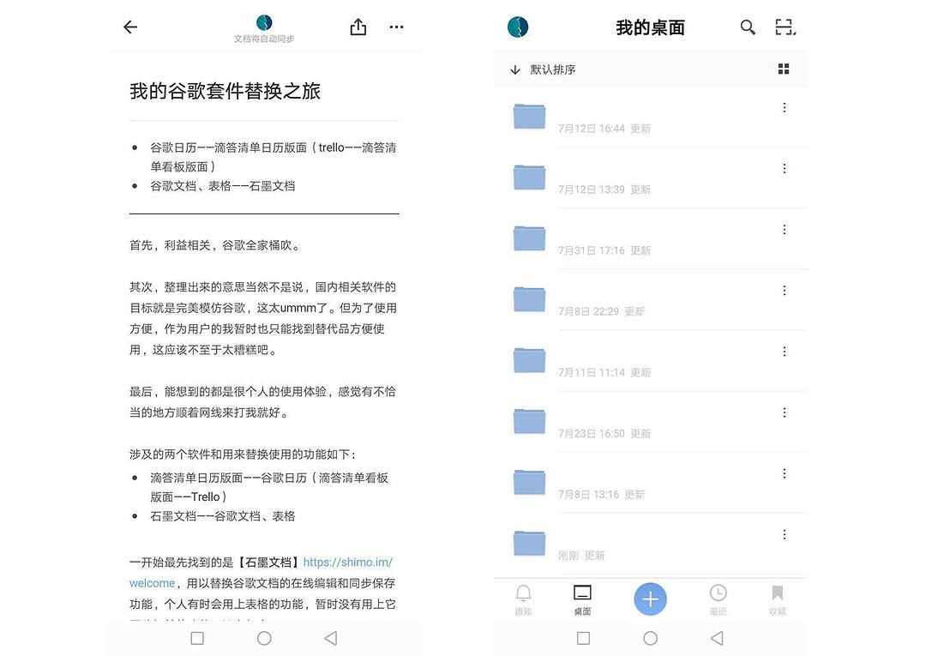This screenshot has height=656, width=926.
Task: Open folder updated 7月8日 22:29
Action: click(650, 299)
